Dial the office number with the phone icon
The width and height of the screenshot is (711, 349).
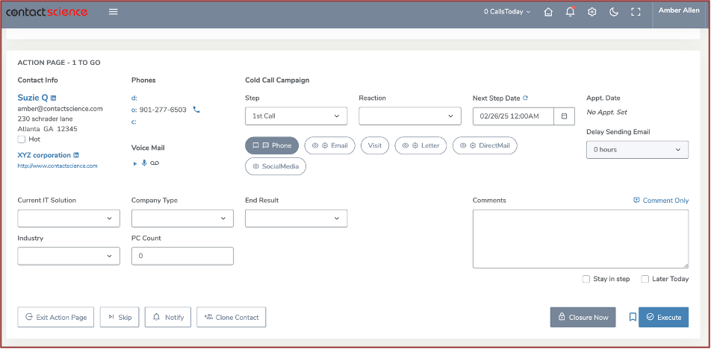coord(196,110)
